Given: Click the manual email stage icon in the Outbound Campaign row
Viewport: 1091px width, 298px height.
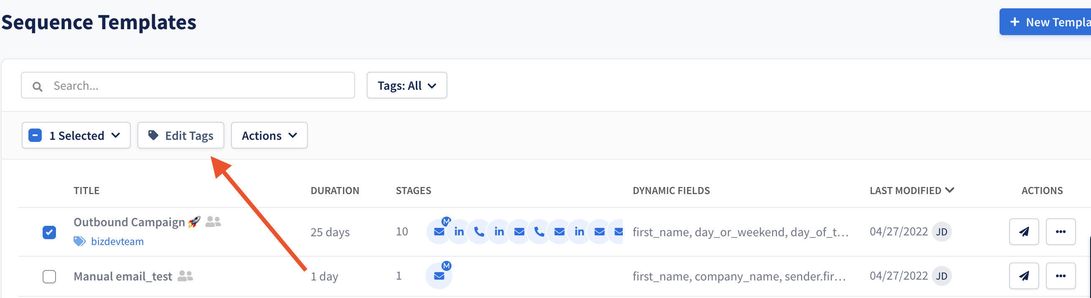Looking at the screenshot, I should tap(439, 231).
